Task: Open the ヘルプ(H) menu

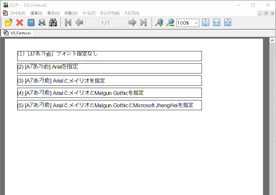Action: coord(132,13)
